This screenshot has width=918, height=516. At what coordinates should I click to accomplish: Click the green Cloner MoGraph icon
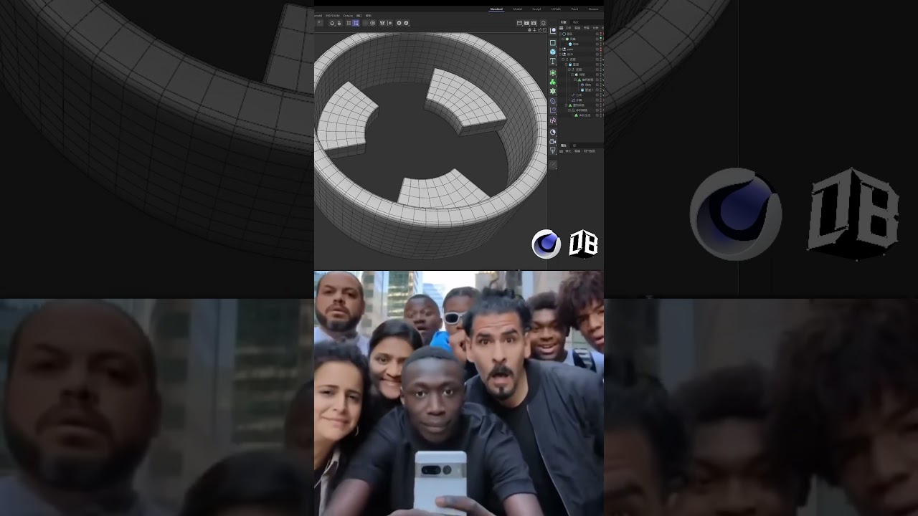point(553,82)
